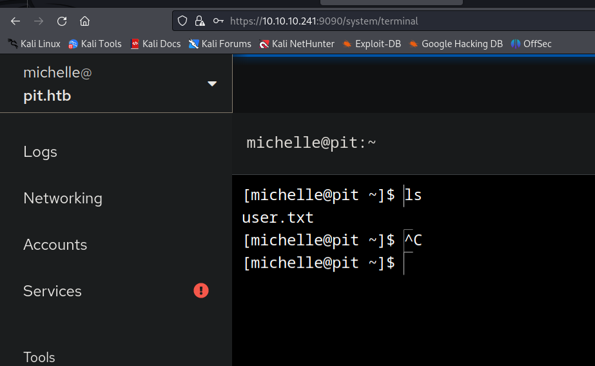
Task: Select Accounts in the sidebar
Action: click(x=55, y=245)
